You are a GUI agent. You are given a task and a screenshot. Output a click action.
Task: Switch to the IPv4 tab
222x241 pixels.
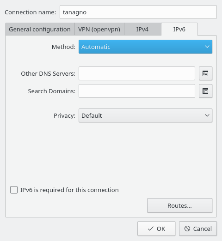(x=142, y=29)
